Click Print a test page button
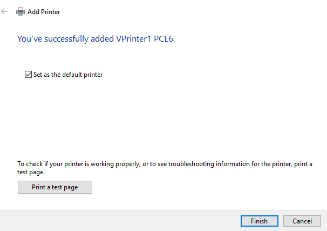Viewport: 327px width, 231px height. point(55,187)
